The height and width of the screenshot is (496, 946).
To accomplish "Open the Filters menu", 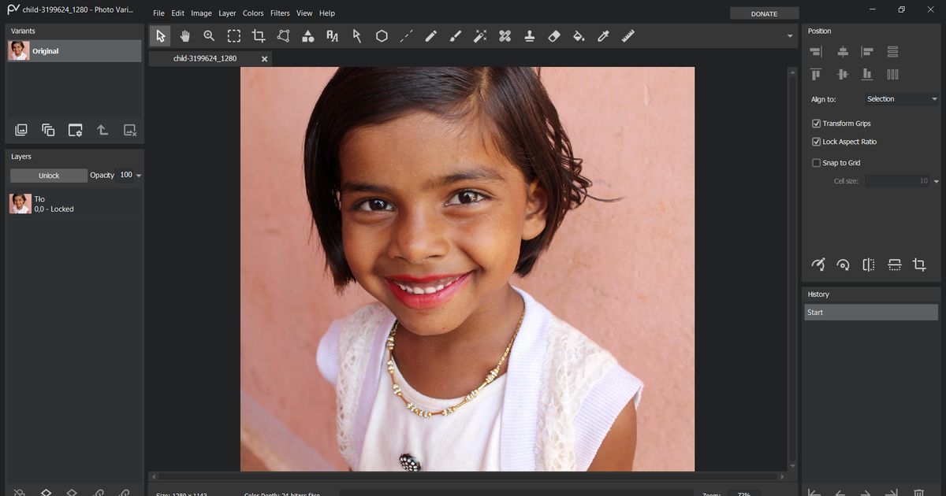I will 280,13.
